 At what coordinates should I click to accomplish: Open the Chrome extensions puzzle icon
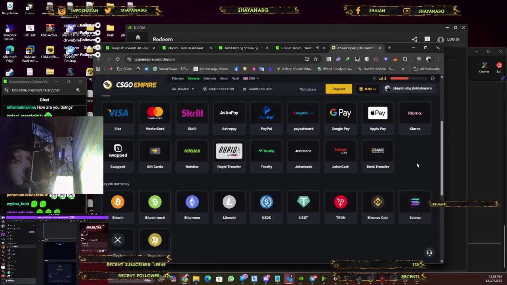[x=405, y=59]
